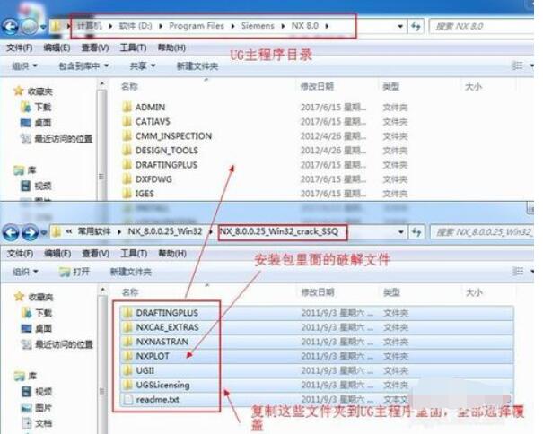Open 图片 library in bottom window sidebar
The height and width of the screenshot is (434, 543).
[37, 407]
